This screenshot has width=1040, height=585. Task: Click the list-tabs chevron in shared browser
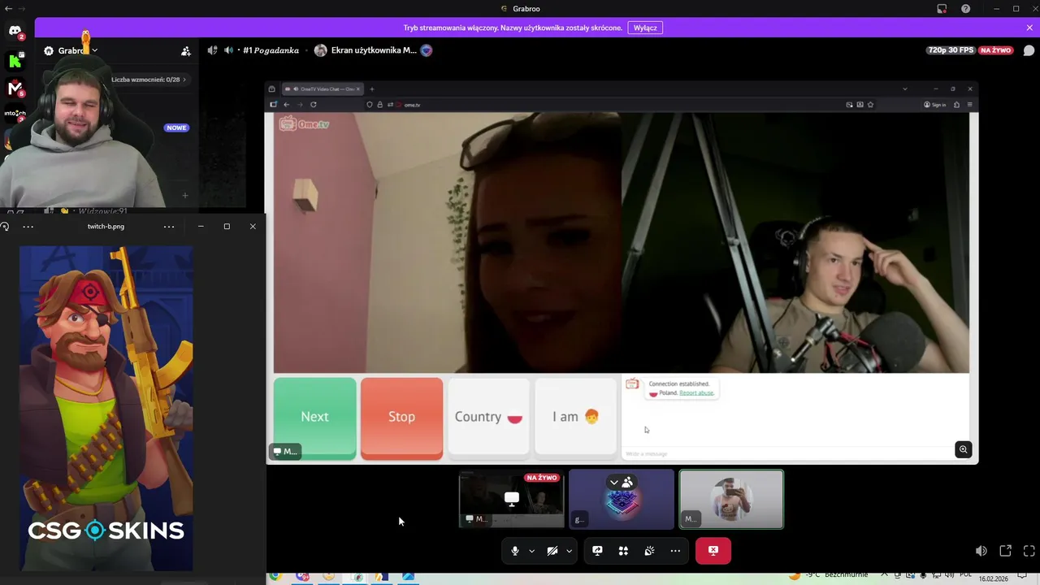tap(905, 89)
